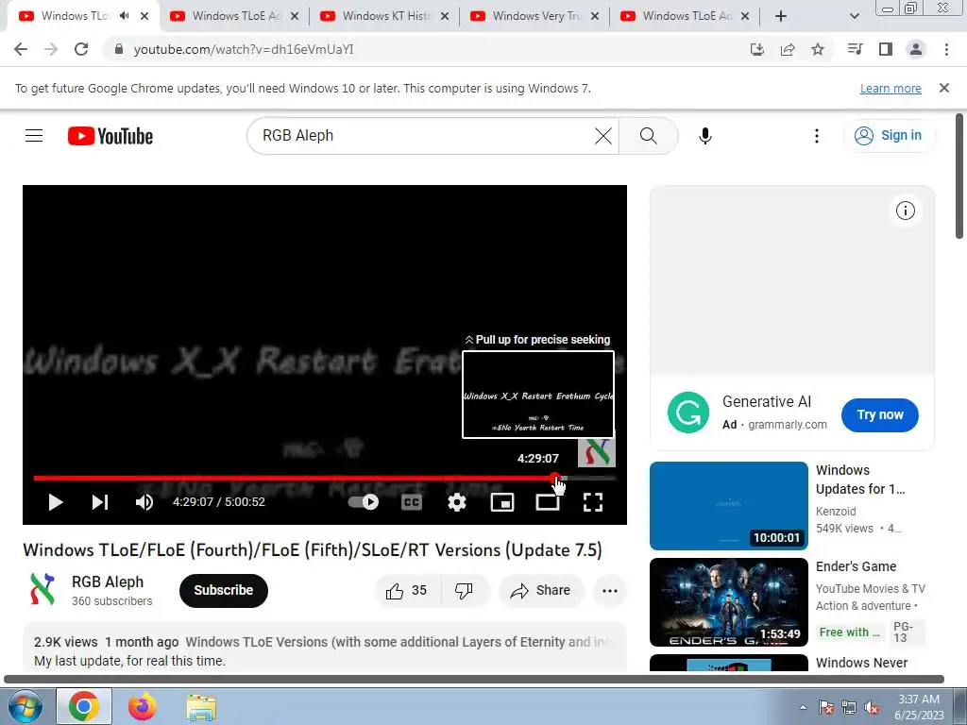The width and height of the screenshot is (967, 725).
Task: Play the video with the play button
Action: 56,502
